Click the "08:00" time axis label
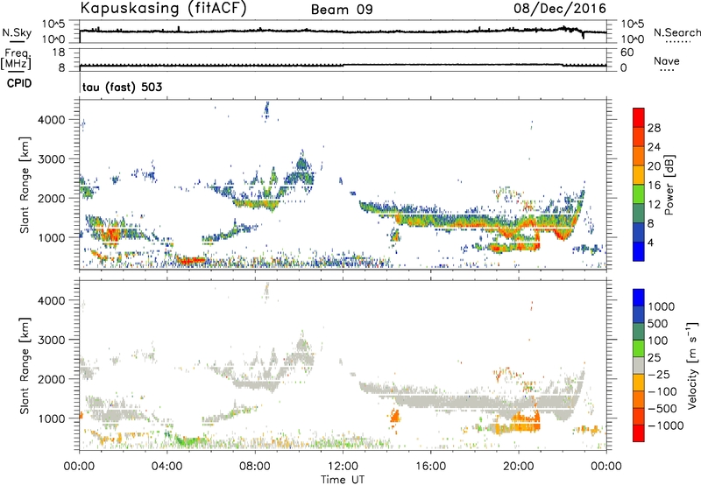The width and height of the screenshot is (701, 485). pos(255,467)
